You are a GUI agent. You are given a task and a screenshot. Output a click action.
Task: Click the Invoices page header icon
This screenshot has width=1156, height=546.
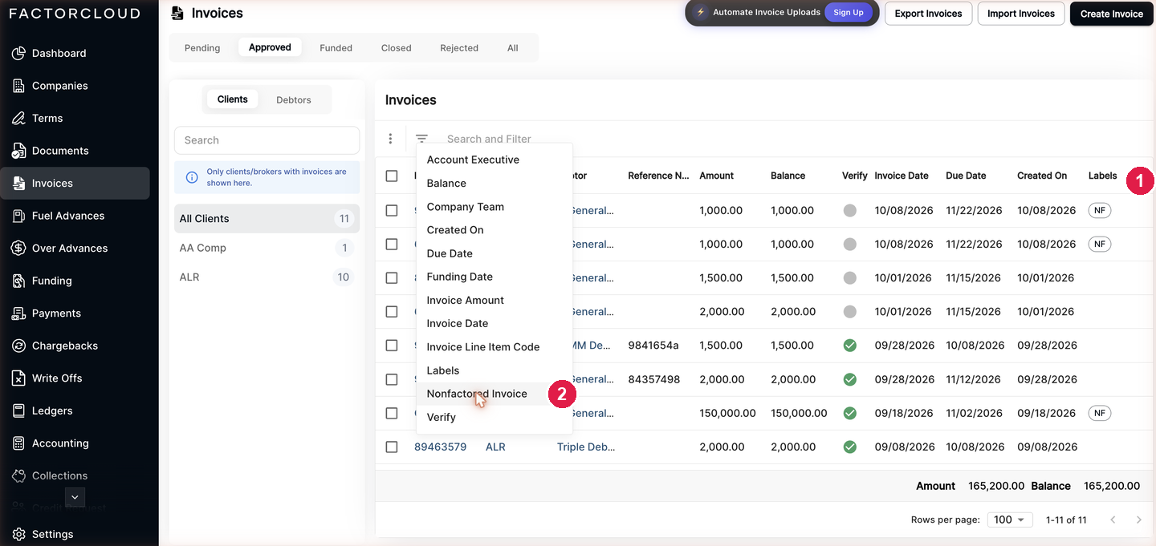(177, 13)
